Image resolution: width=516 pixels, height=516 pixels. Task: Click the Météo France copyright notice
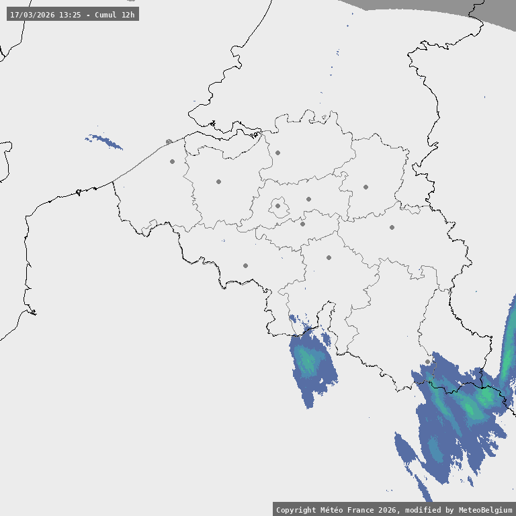pyautogui.click(x=394, y=509)
